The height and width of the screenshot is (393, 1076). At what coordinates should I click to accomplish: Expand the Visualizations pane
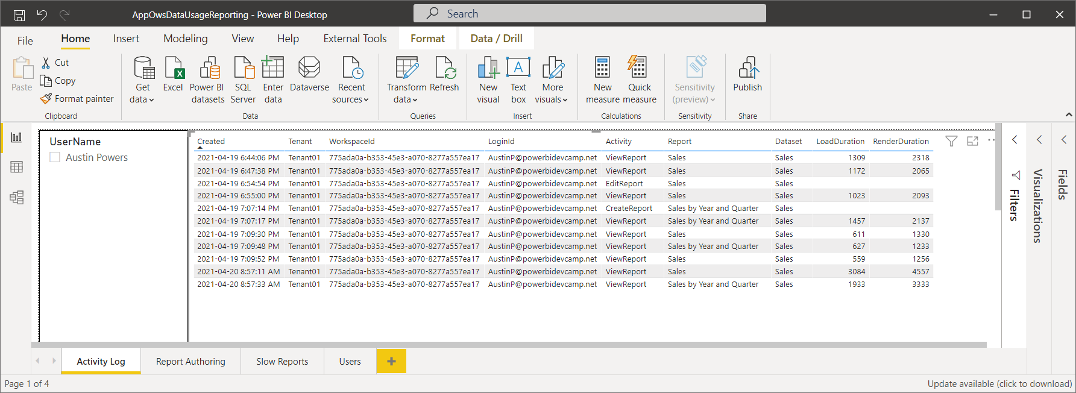pyautogui.click(x=1039, y=140)
